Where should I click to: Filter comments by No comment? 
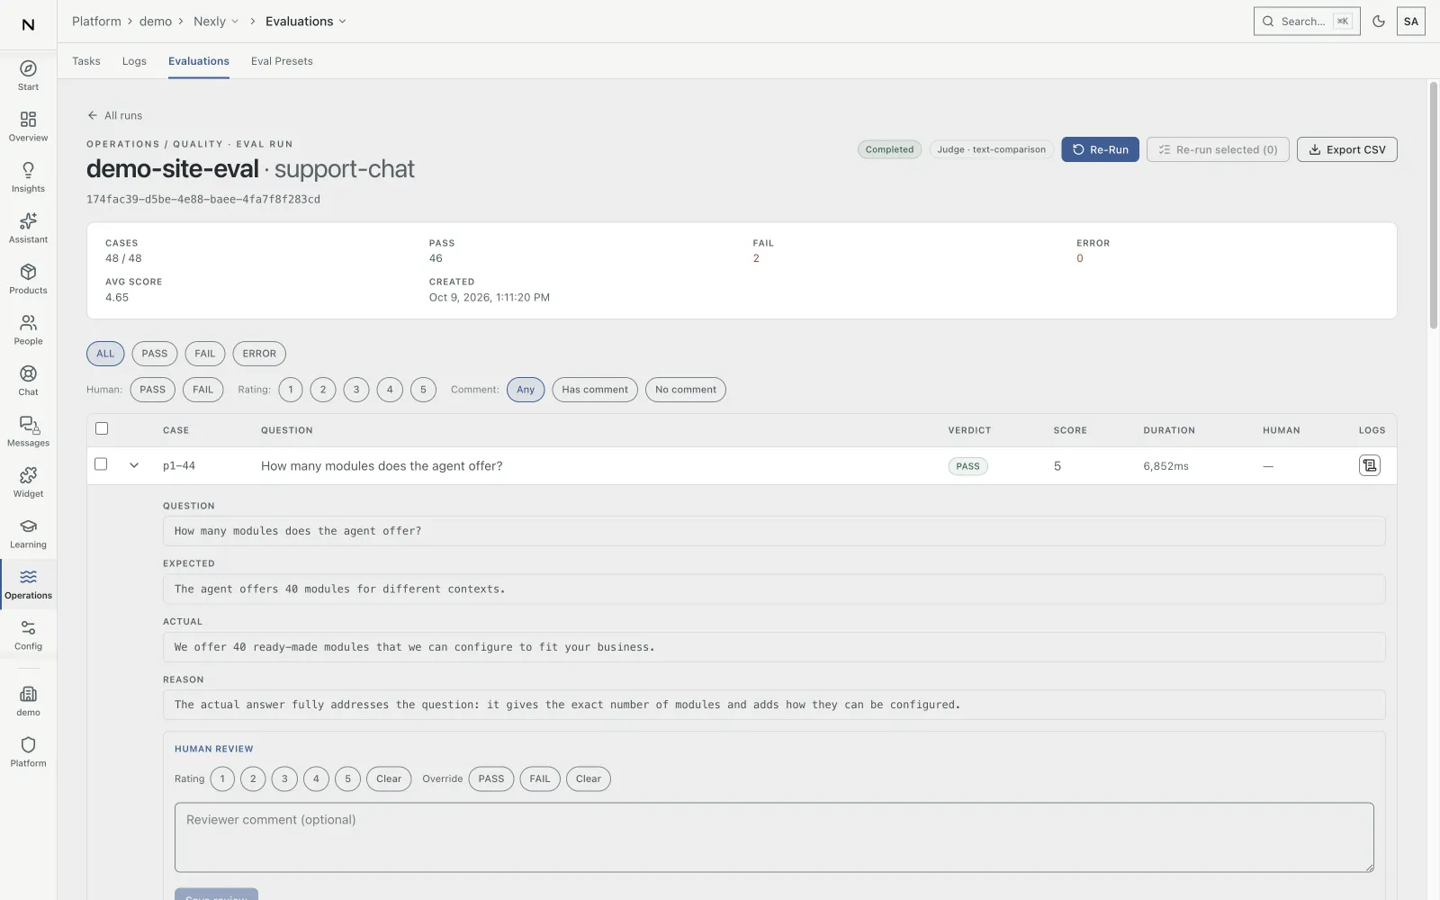686,390
